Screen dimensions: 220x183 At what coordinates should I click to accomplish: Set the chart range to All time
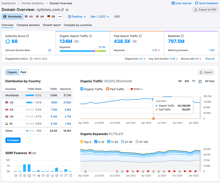(x=210, y=81)
